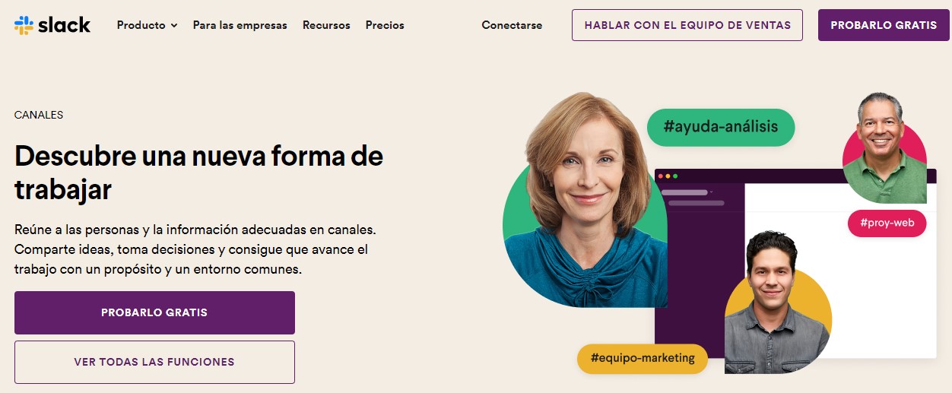
Task: Select the #equipo-marketing channel tag
Action: pos(643,358)
